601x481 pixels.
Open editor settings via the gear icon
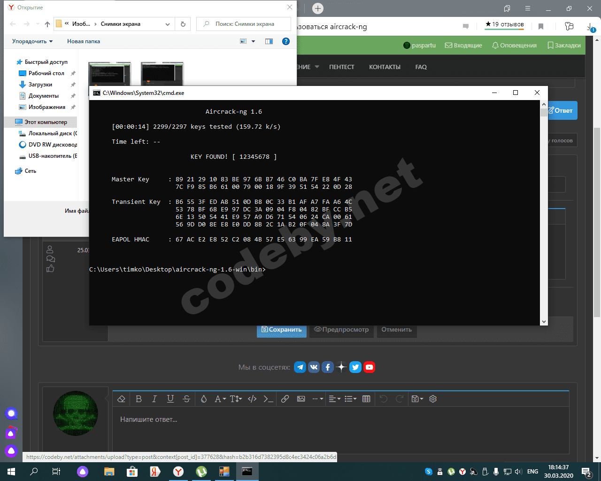coord(433,399)
